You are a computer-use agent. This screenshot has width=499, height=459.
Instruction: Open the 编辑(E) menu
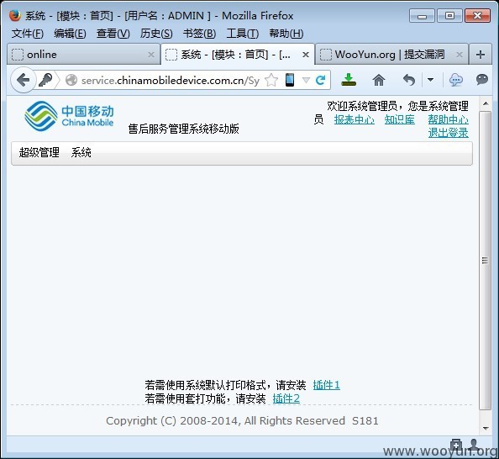click(x=70, y=33)
